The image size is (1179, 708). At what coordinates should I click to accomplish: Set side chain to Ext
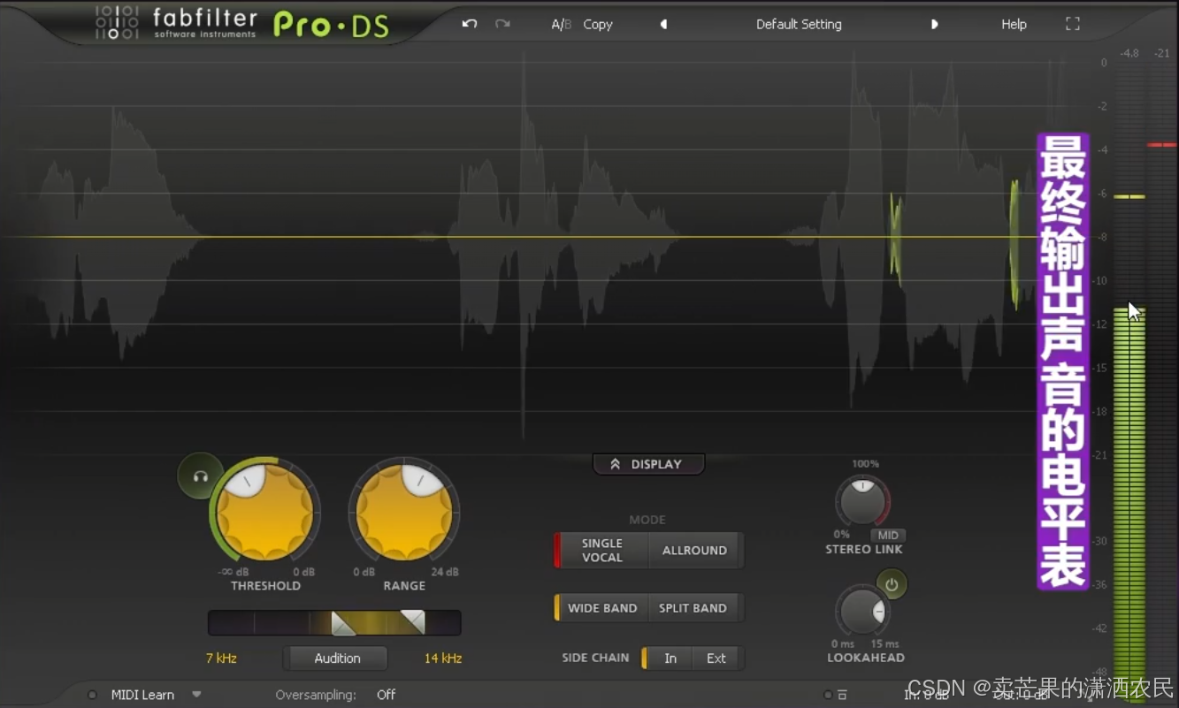(x=716, y=658)
